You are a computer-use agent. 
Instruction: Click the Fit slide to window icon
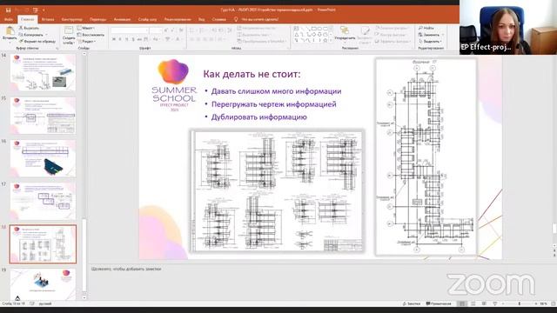click(554, 303)
